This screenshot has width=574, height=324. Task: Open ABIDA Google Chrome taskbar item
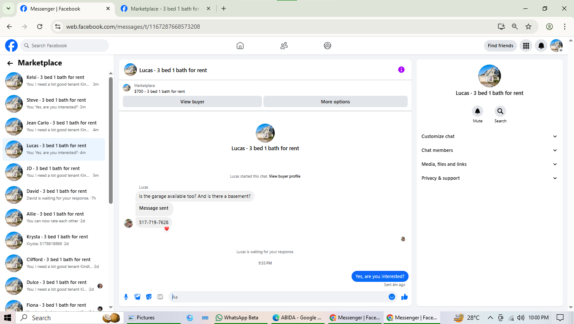point(297,318)
